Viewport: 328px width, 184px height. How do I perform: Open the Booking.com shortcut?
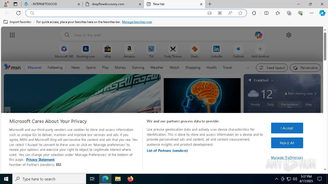86,51
